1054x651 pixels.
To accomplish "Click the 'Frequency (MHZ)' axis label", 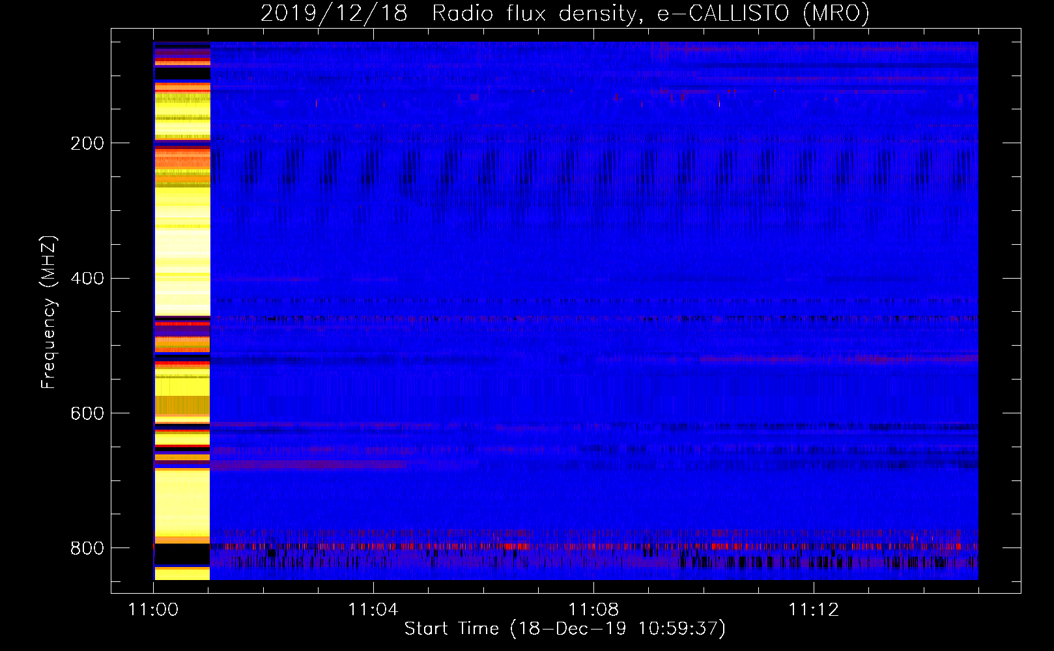I will [x=49, y=312].
